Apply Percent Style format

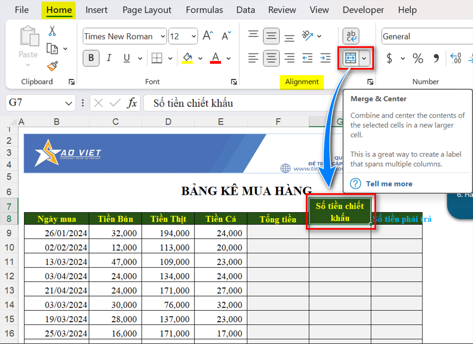tap(417, 58)
